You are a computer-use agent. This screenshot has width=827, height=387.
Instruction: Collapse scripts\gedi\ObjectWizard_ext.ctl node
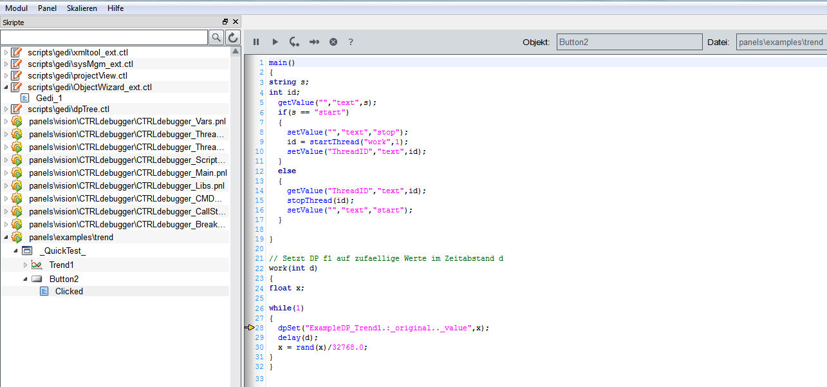click(6, 87)
